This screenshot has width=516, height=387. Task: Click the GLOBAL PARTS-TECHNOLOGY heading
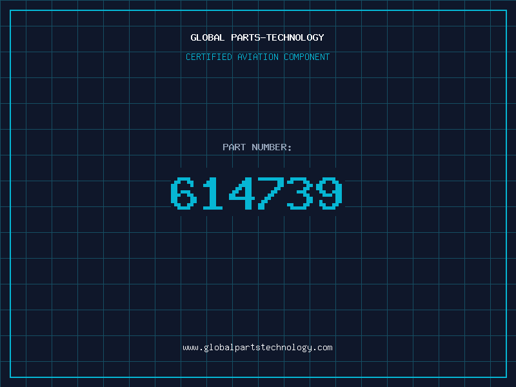click(257, 37)
